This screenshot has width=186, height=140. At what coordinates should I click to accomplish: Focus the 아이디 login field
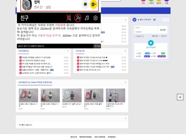(x=146, y=28)
